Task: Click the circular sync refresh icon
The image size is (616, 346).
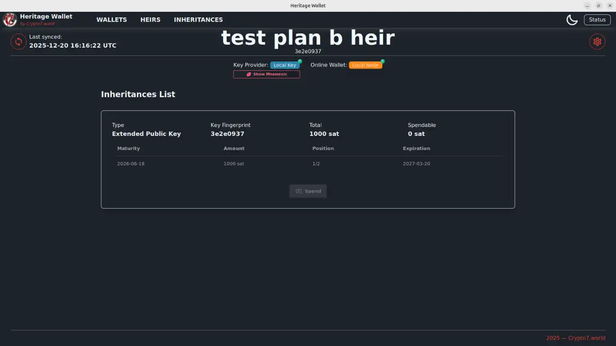Action: [18, 42]
